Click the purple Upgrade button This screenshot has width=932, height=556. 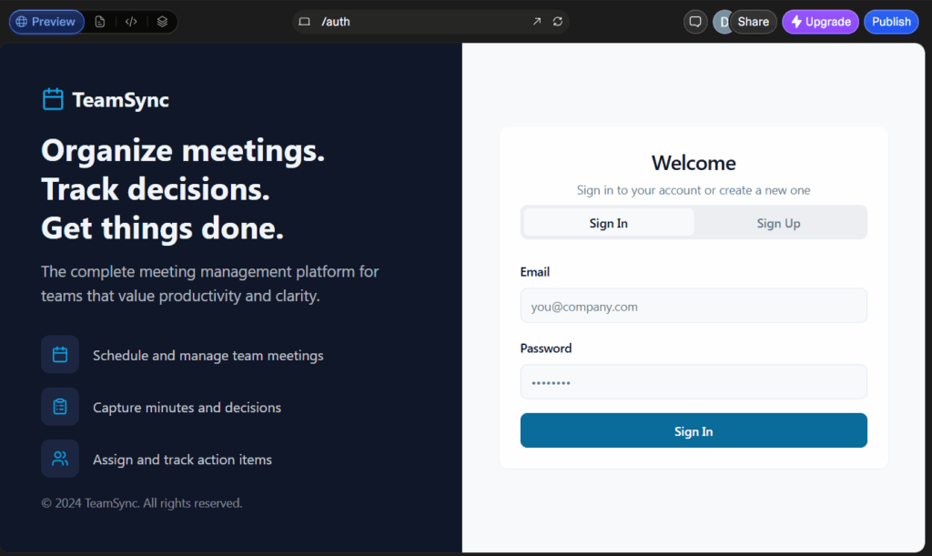point(820,22)
